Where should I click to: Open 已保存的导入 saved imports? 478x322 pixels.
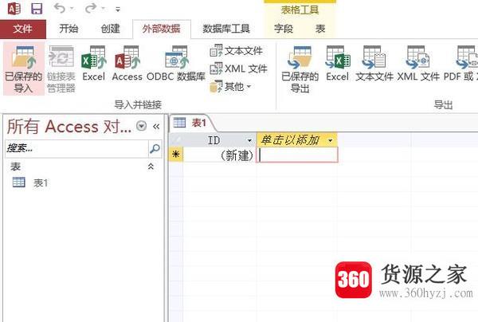[x=23, y=69]
